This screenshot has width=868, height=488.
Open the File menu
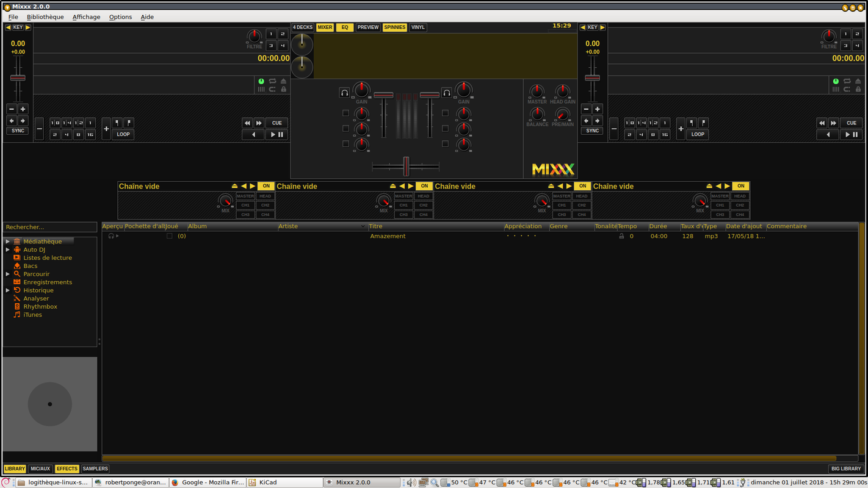(x=13, y=17)
